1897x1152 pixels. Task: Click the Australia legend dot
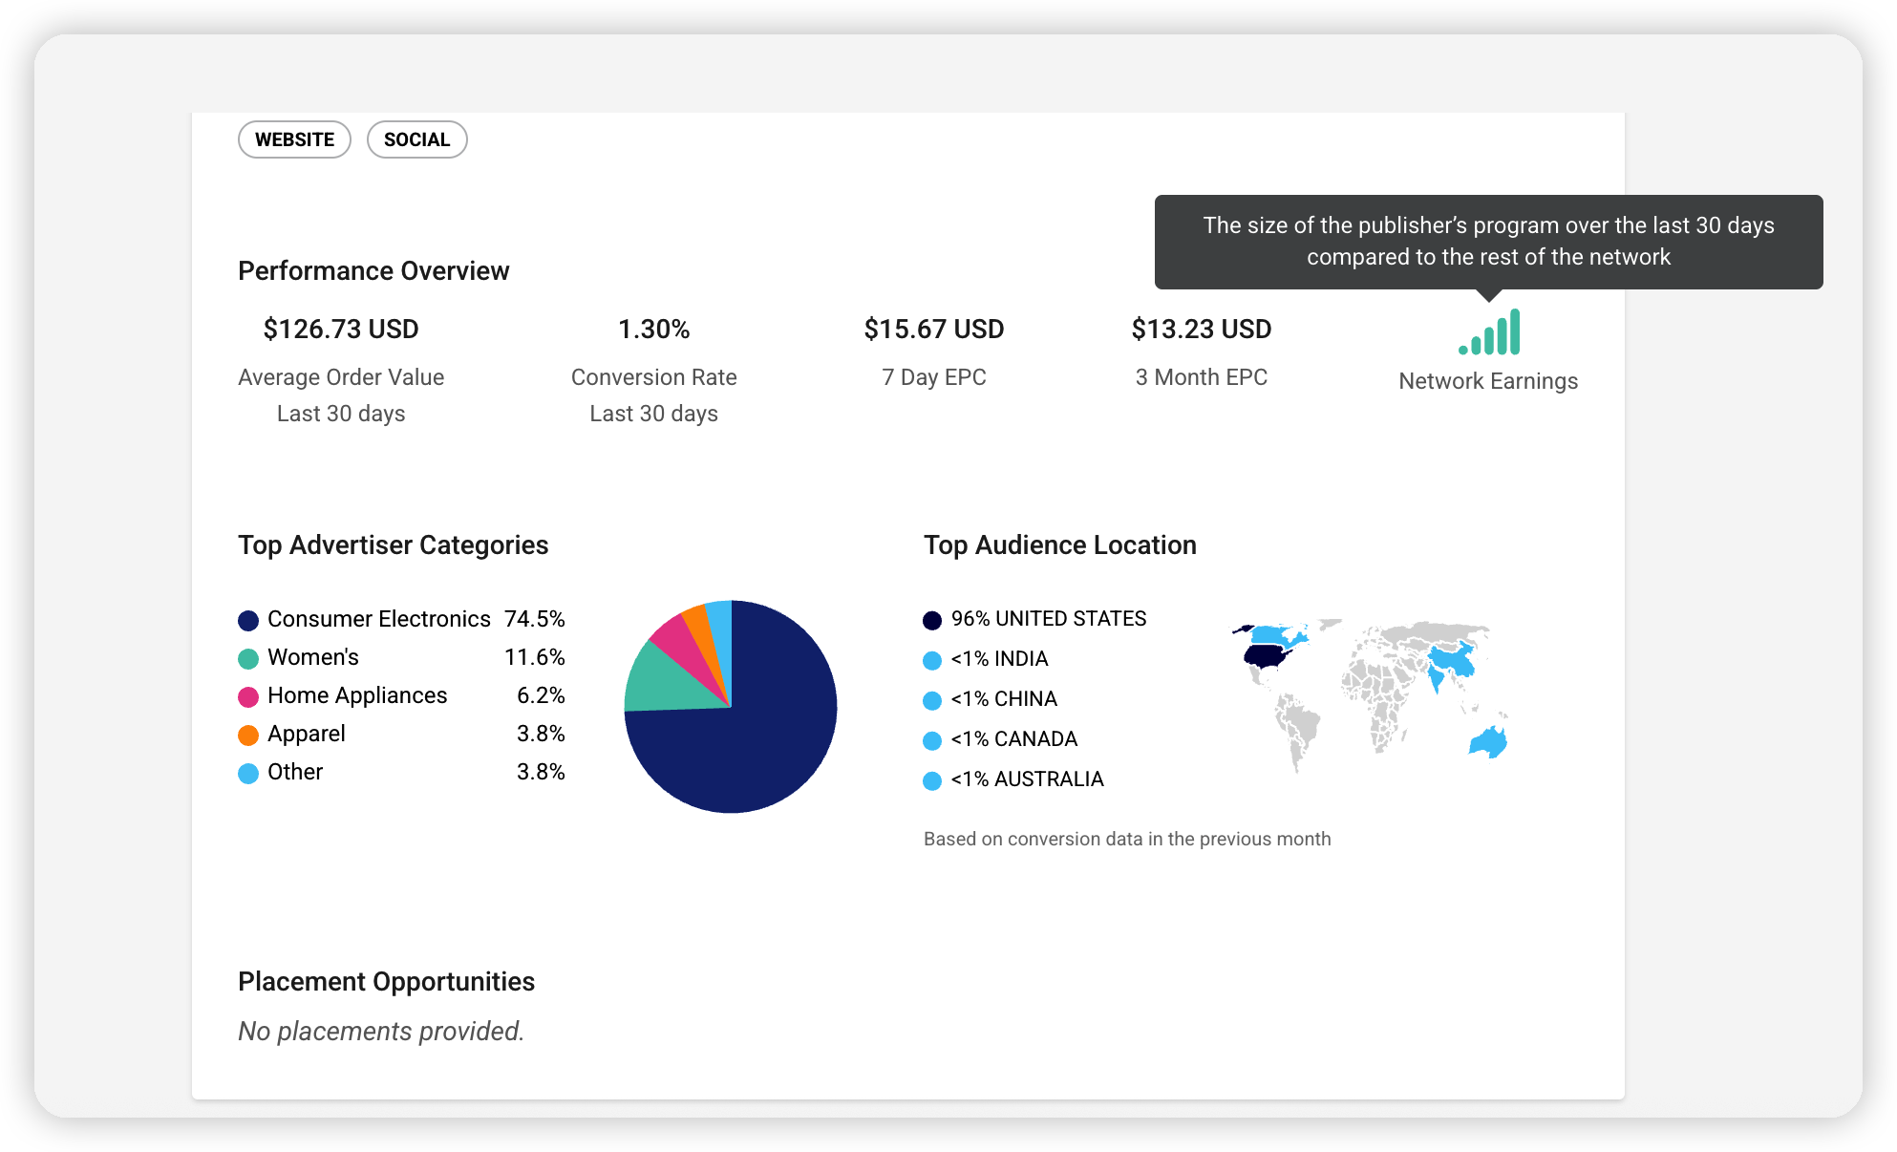point(932,781)
